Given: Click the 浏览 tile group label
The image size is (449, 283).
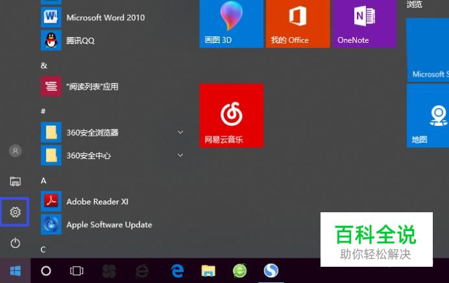Looking at the screenshot, I should coord(415,4).
